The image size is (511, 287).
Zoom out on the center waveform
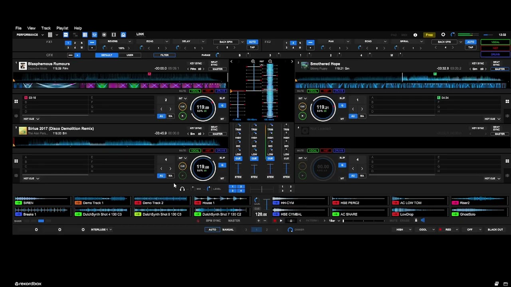270,62
